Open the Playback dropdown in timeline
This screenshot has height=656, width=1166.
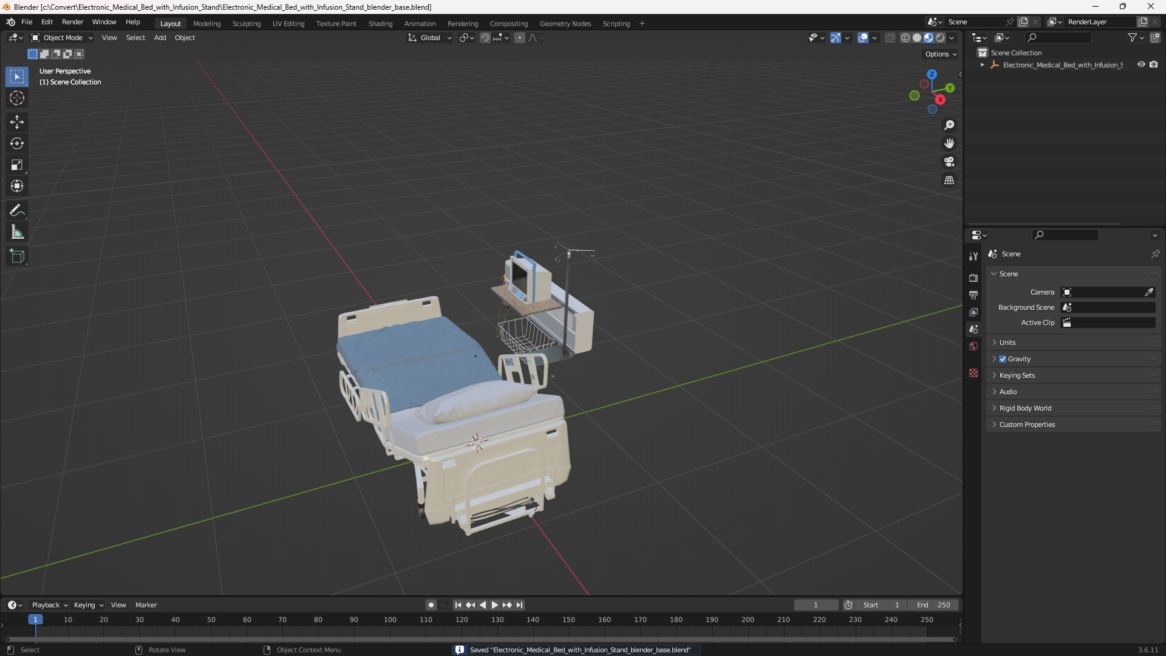coord(49,605)
